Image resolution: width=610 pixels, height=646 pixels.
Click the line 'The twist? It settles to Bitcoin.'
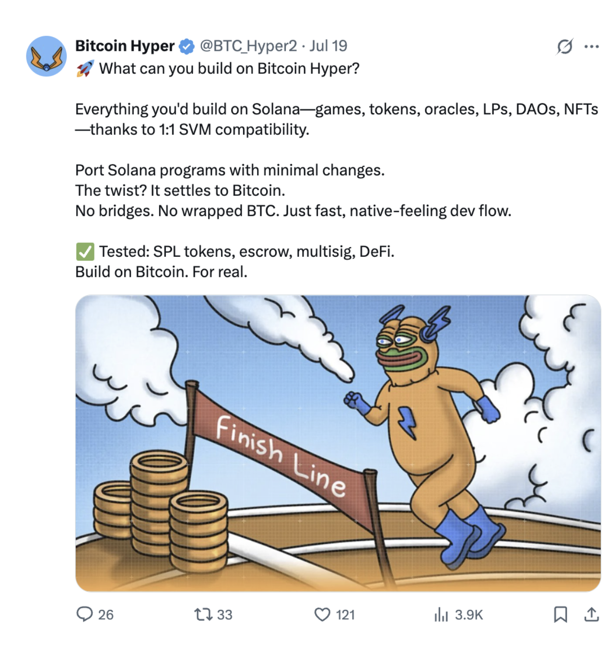[180, 191]
